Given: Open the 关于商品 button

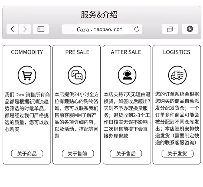Looking at the screenshot, I should click(x=27, y=154).
